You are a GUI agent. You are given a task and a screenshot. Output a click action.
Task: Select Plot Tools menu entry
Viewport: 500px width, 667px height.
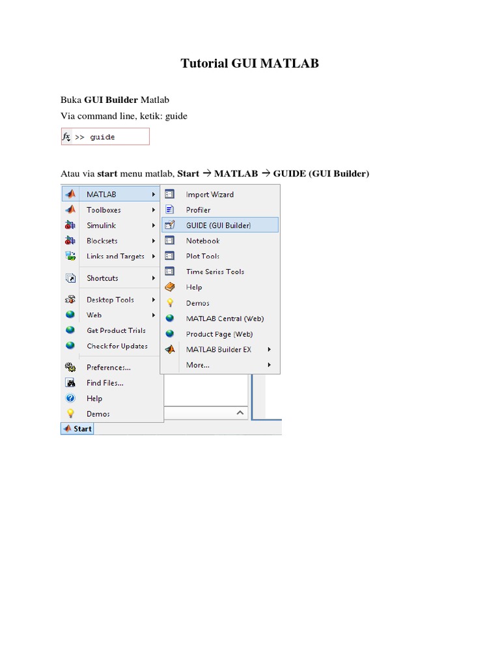click(x=220, y=256)
